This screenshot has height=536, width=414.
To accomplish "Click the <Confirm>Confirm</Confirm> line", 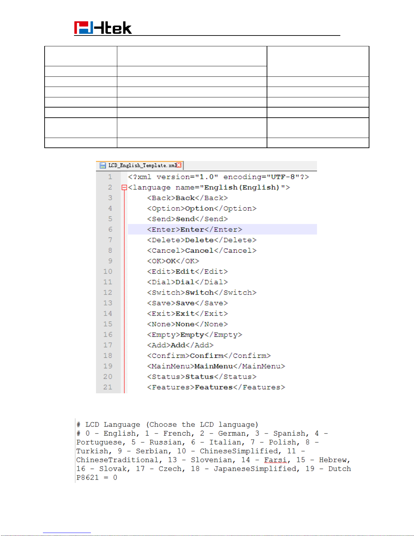I will point(209,355).
